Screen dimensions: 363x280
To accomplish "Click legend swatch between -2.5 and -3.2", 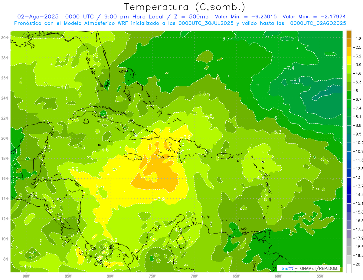I will click(349, 52).
